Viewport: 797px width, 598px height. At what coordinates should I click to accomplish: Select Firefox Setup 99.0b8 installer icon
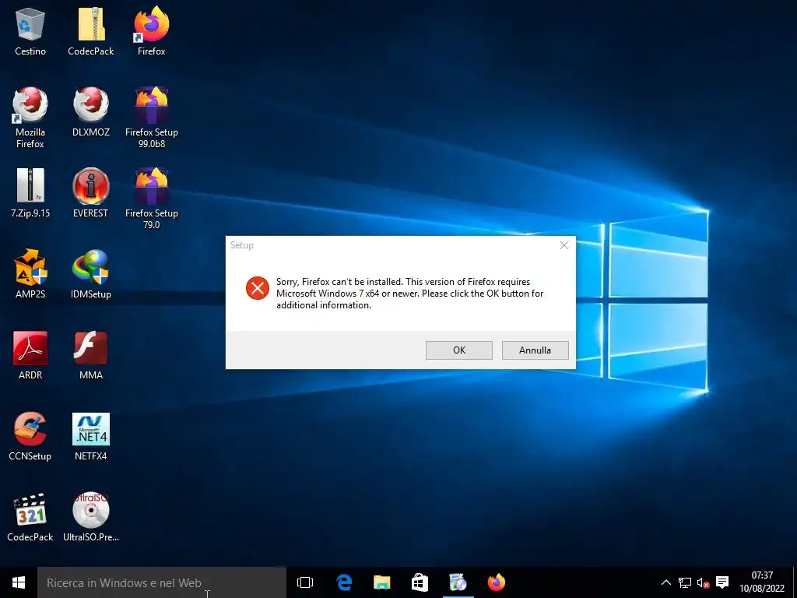click(x=152, y=118)
